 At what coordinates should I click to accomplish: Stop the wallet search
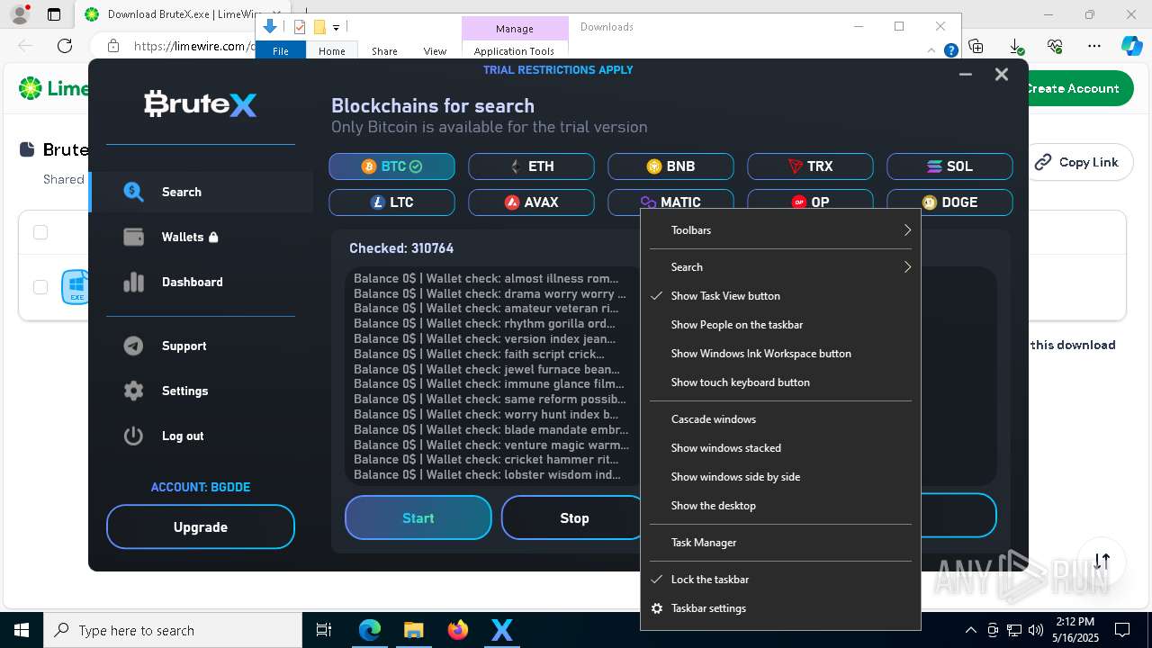574,518
